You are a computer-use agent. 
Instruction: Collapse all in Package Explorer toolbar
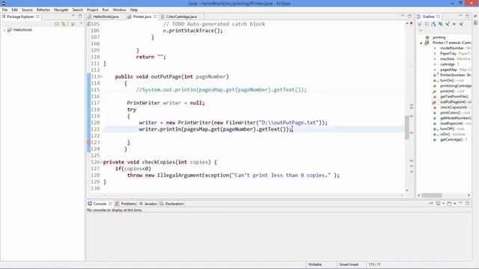pos(57,24)
